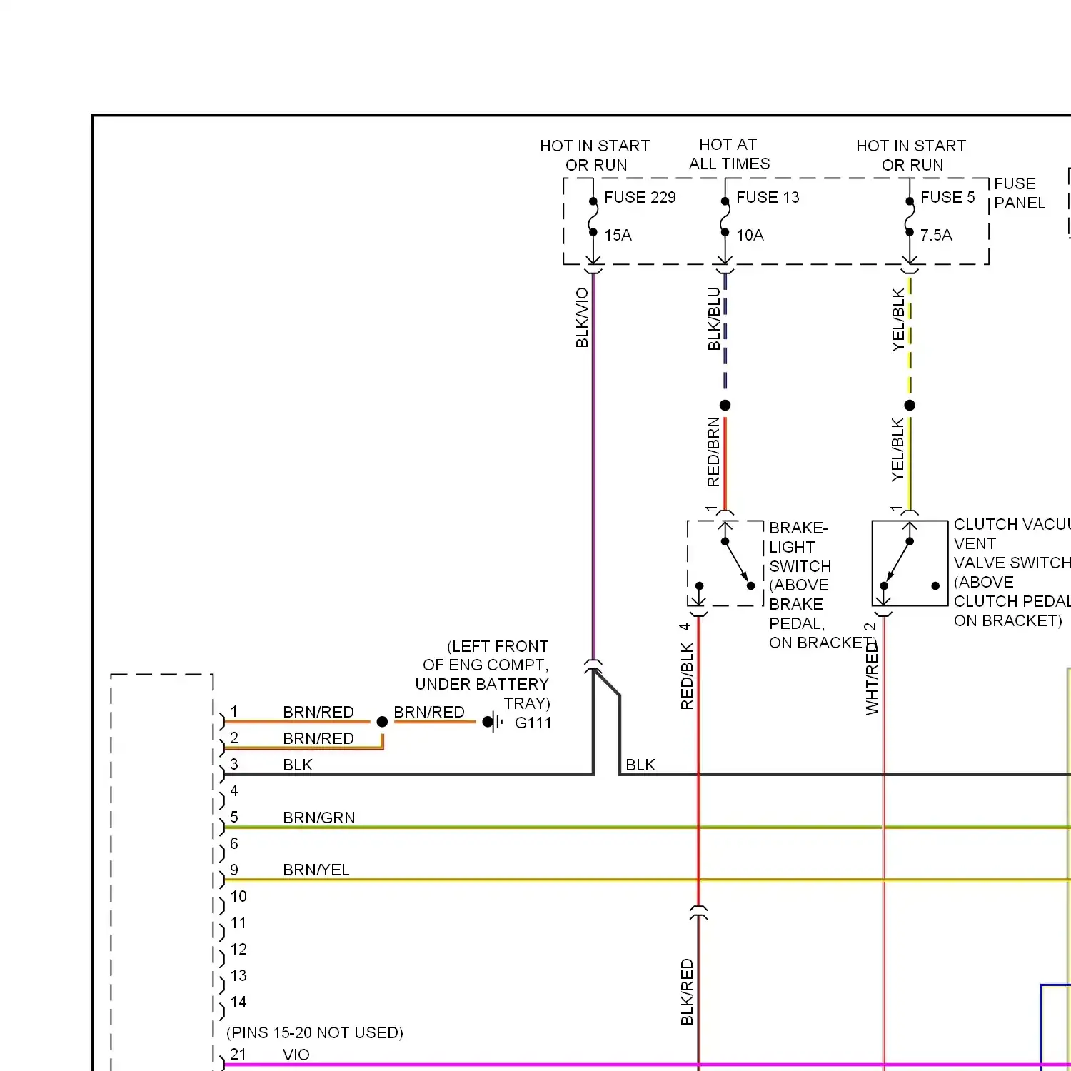Click the FUSE 5 fuse symbol
Image resolution: width=1071 pixels, height=1071 pixels.
910,216
